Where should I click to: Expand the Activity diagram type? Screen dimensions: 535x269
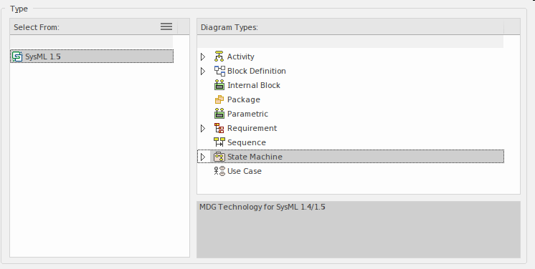[x=203, y=57]
